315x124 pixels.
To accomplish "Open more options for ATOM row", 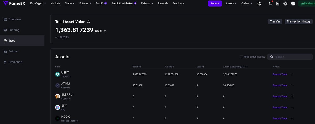I will 292,85.
